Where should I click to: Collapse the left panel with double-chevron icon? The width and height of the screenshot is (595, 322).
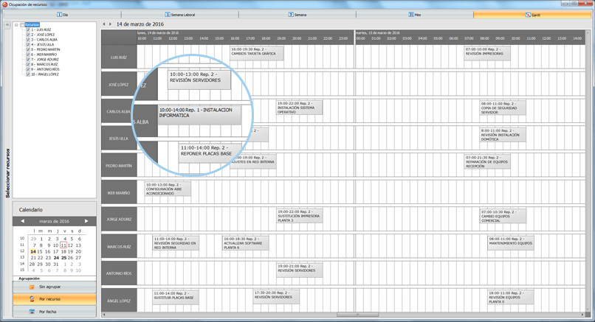point(7,24)
